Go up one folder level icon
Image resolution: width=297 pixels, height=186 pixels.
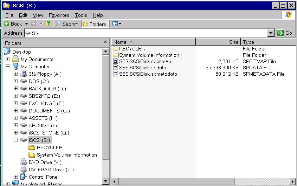coord(48,23)
